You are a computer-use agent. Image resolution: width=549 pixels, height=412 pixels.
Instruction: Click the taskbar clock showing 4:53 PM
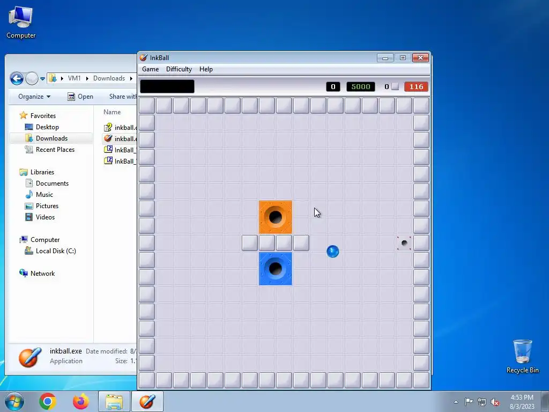[x=522, y=402]
